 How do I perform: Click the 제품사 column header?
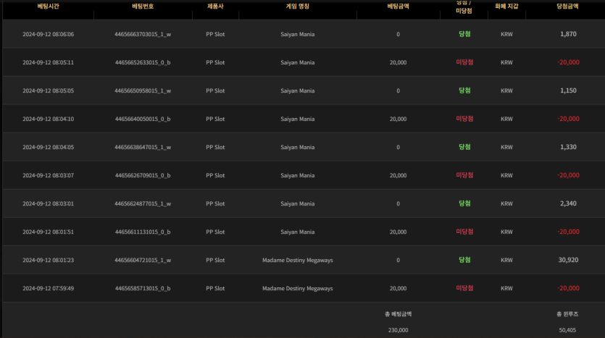pos(215,6)
